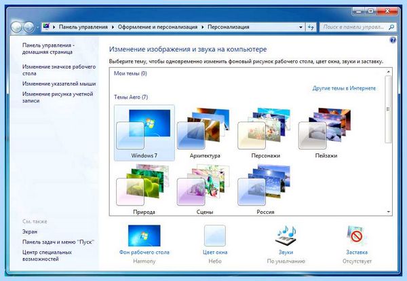This screenshot has height=281, width=407.
Task: Click the Harmony background name text
Action: (x=144, y=261)
